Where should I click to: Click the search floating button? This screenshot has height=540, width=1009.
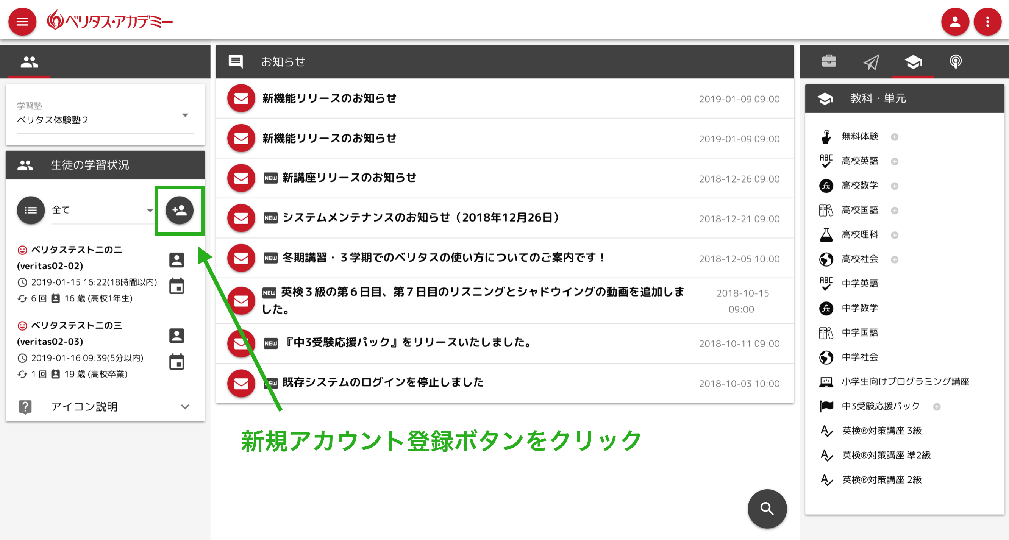pyautogui.click(x=767, y=509)
